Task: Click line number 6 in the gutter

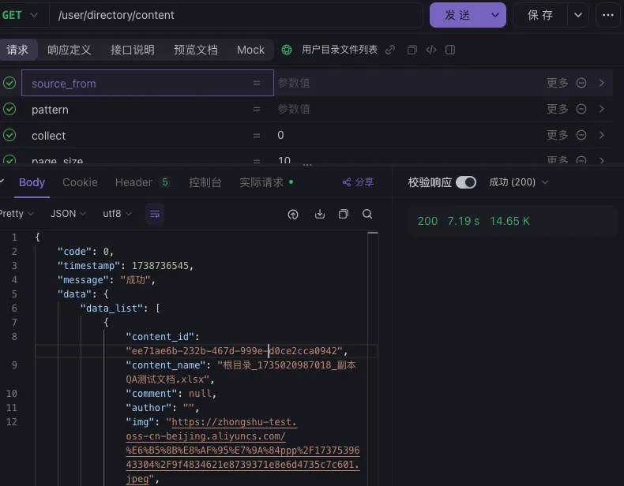Action: pos(14,308)
